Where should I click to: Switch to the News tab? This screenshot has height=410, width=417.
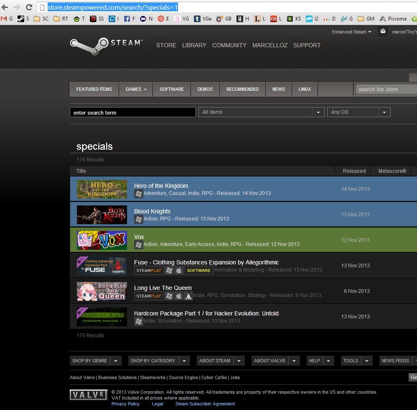[278, 89]
